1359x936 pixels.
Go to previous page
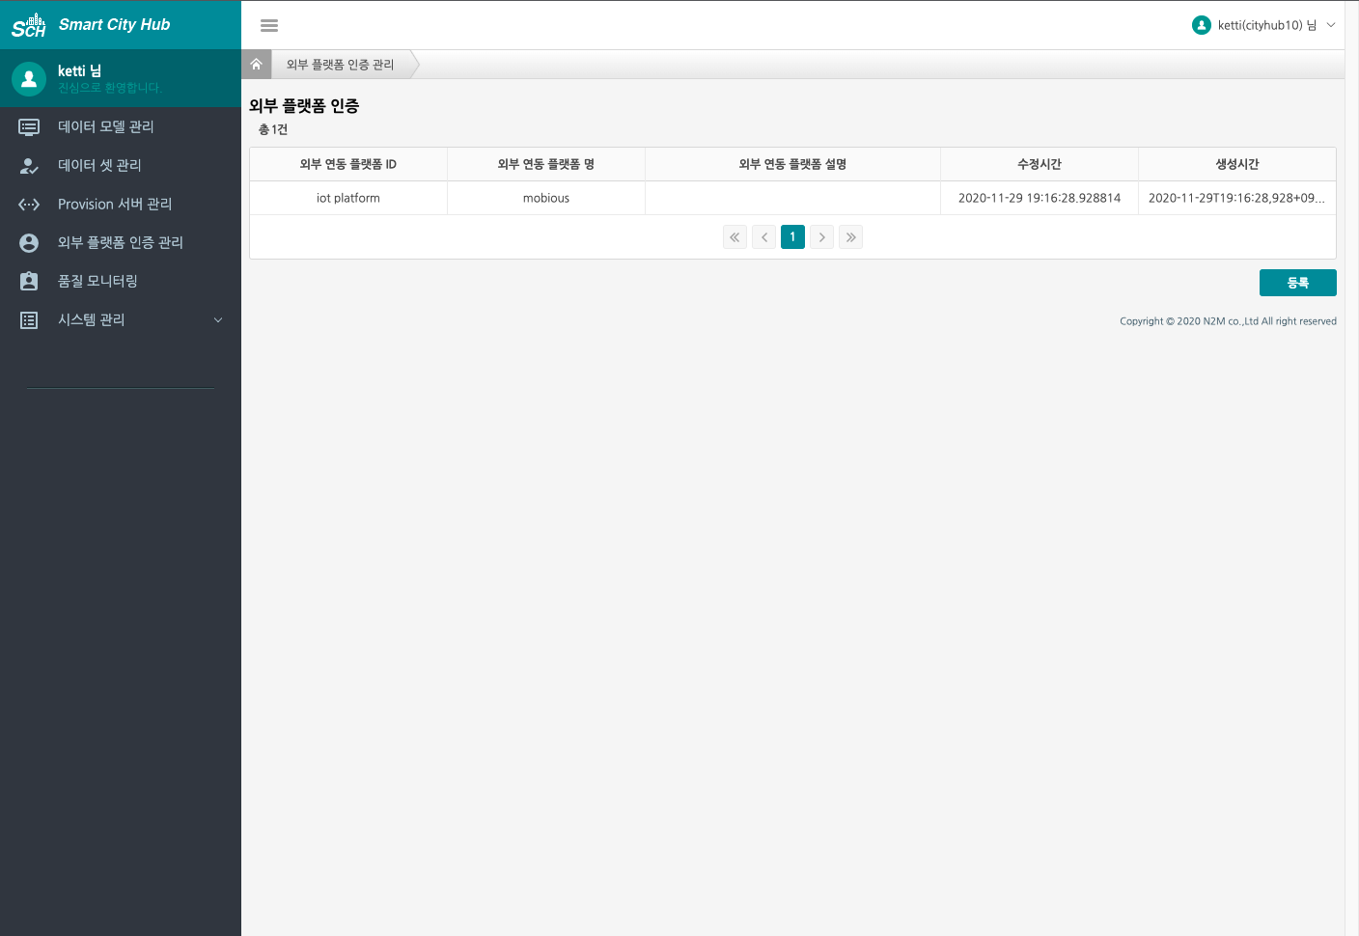(763, 237)
